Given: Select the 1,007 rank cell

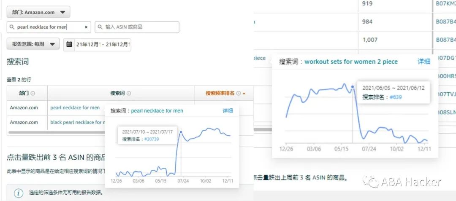Looking at the screenshot, I should [x=370, y=40].
